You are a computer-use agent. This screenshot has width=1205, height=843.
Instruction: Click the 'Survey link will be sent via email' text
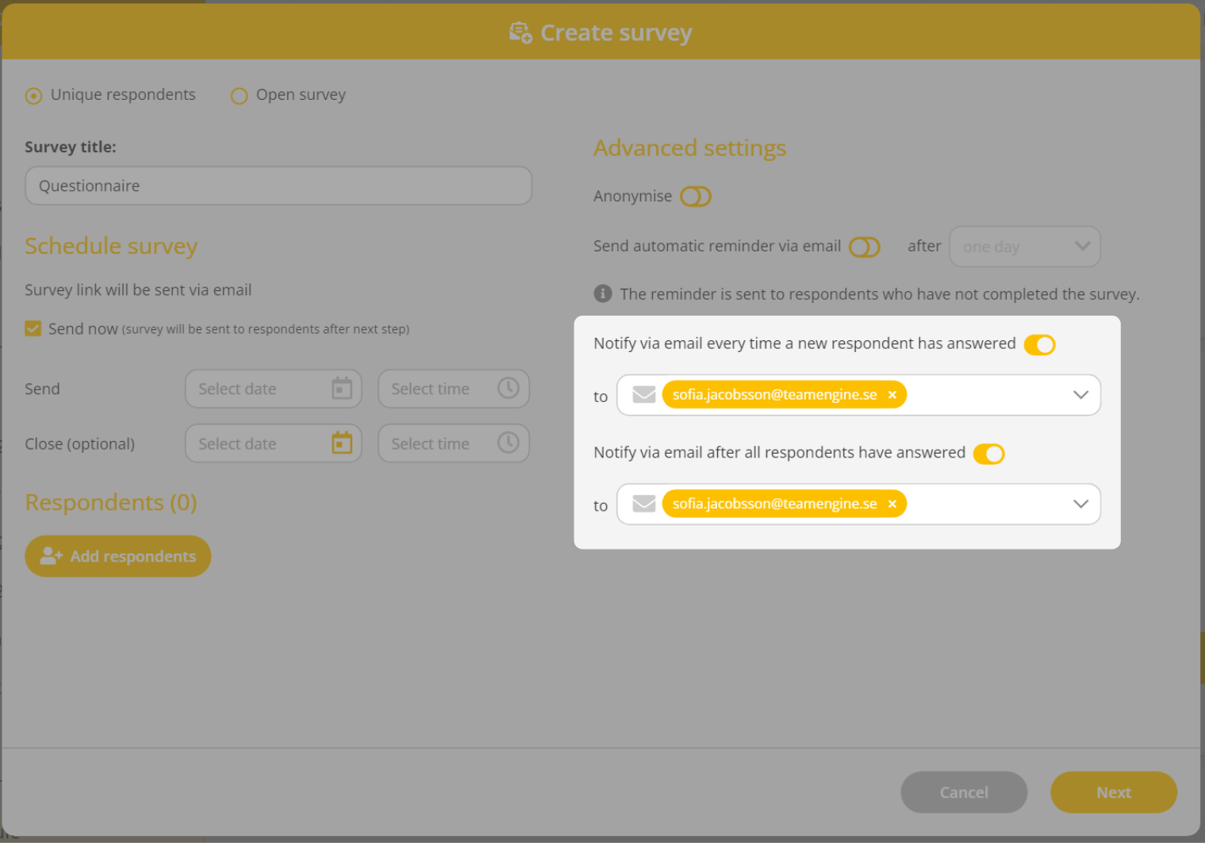pos(138,290)
